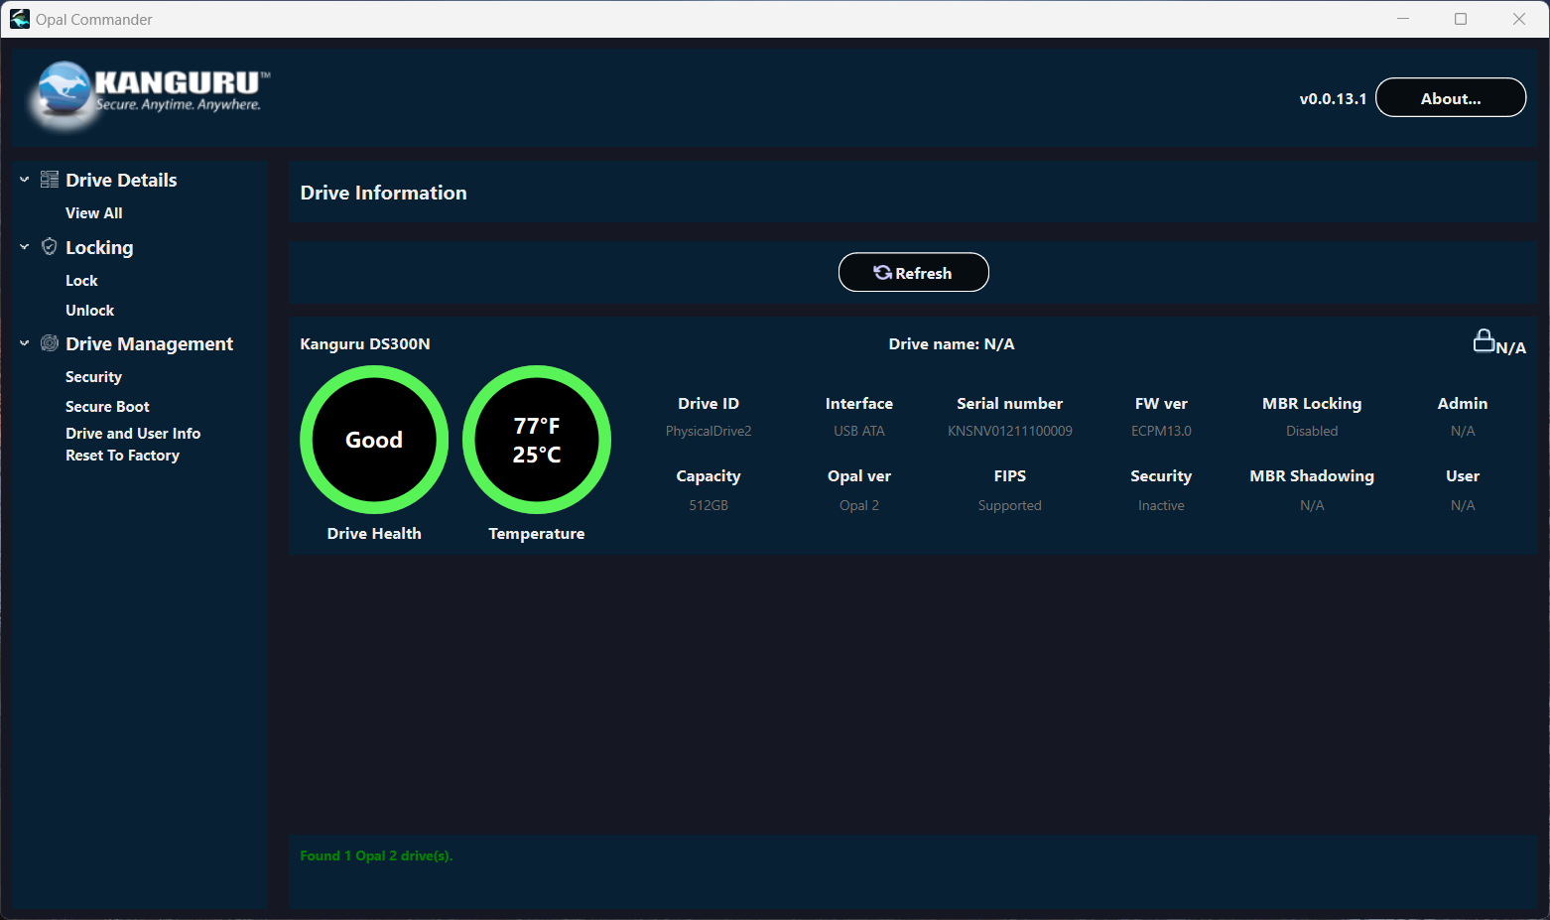Click the Drive Information heading
Viewport: 1550px width, 920px height.
tap(383, 193)
